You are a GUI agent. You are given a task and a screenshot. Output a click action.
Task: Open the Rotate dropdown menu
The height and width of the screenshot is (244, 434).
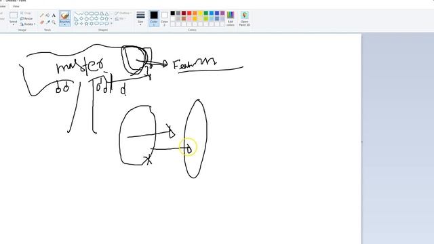[x=27, y=24]
